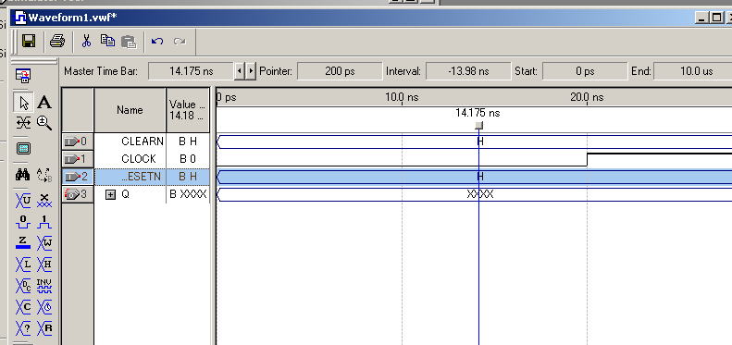Click the Find binoculars icon

[x=23, y=175]
